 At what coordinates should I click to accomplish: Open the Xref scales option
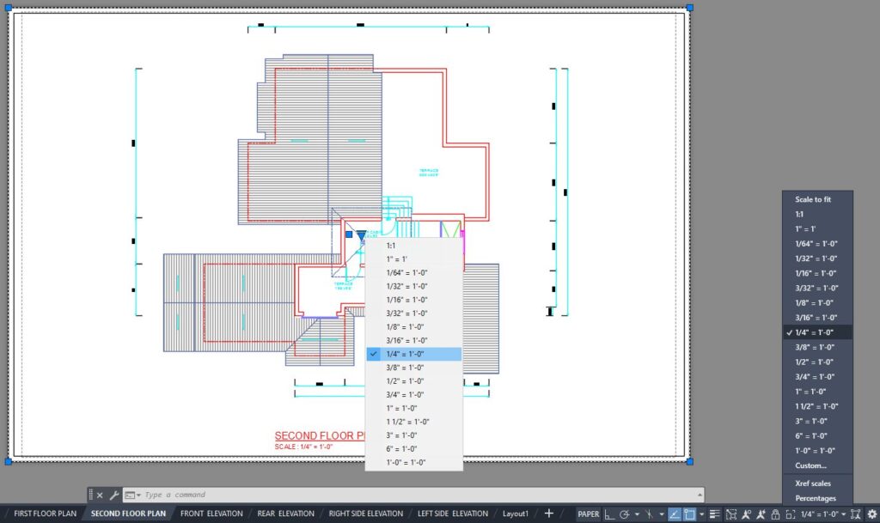point(813,483)
